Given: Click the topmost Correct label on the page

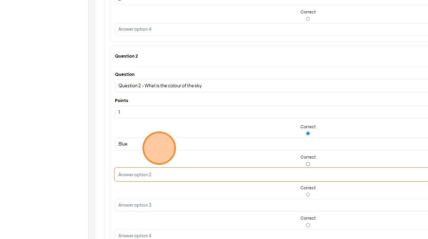Looking at the screenshot, I should 308,12.
